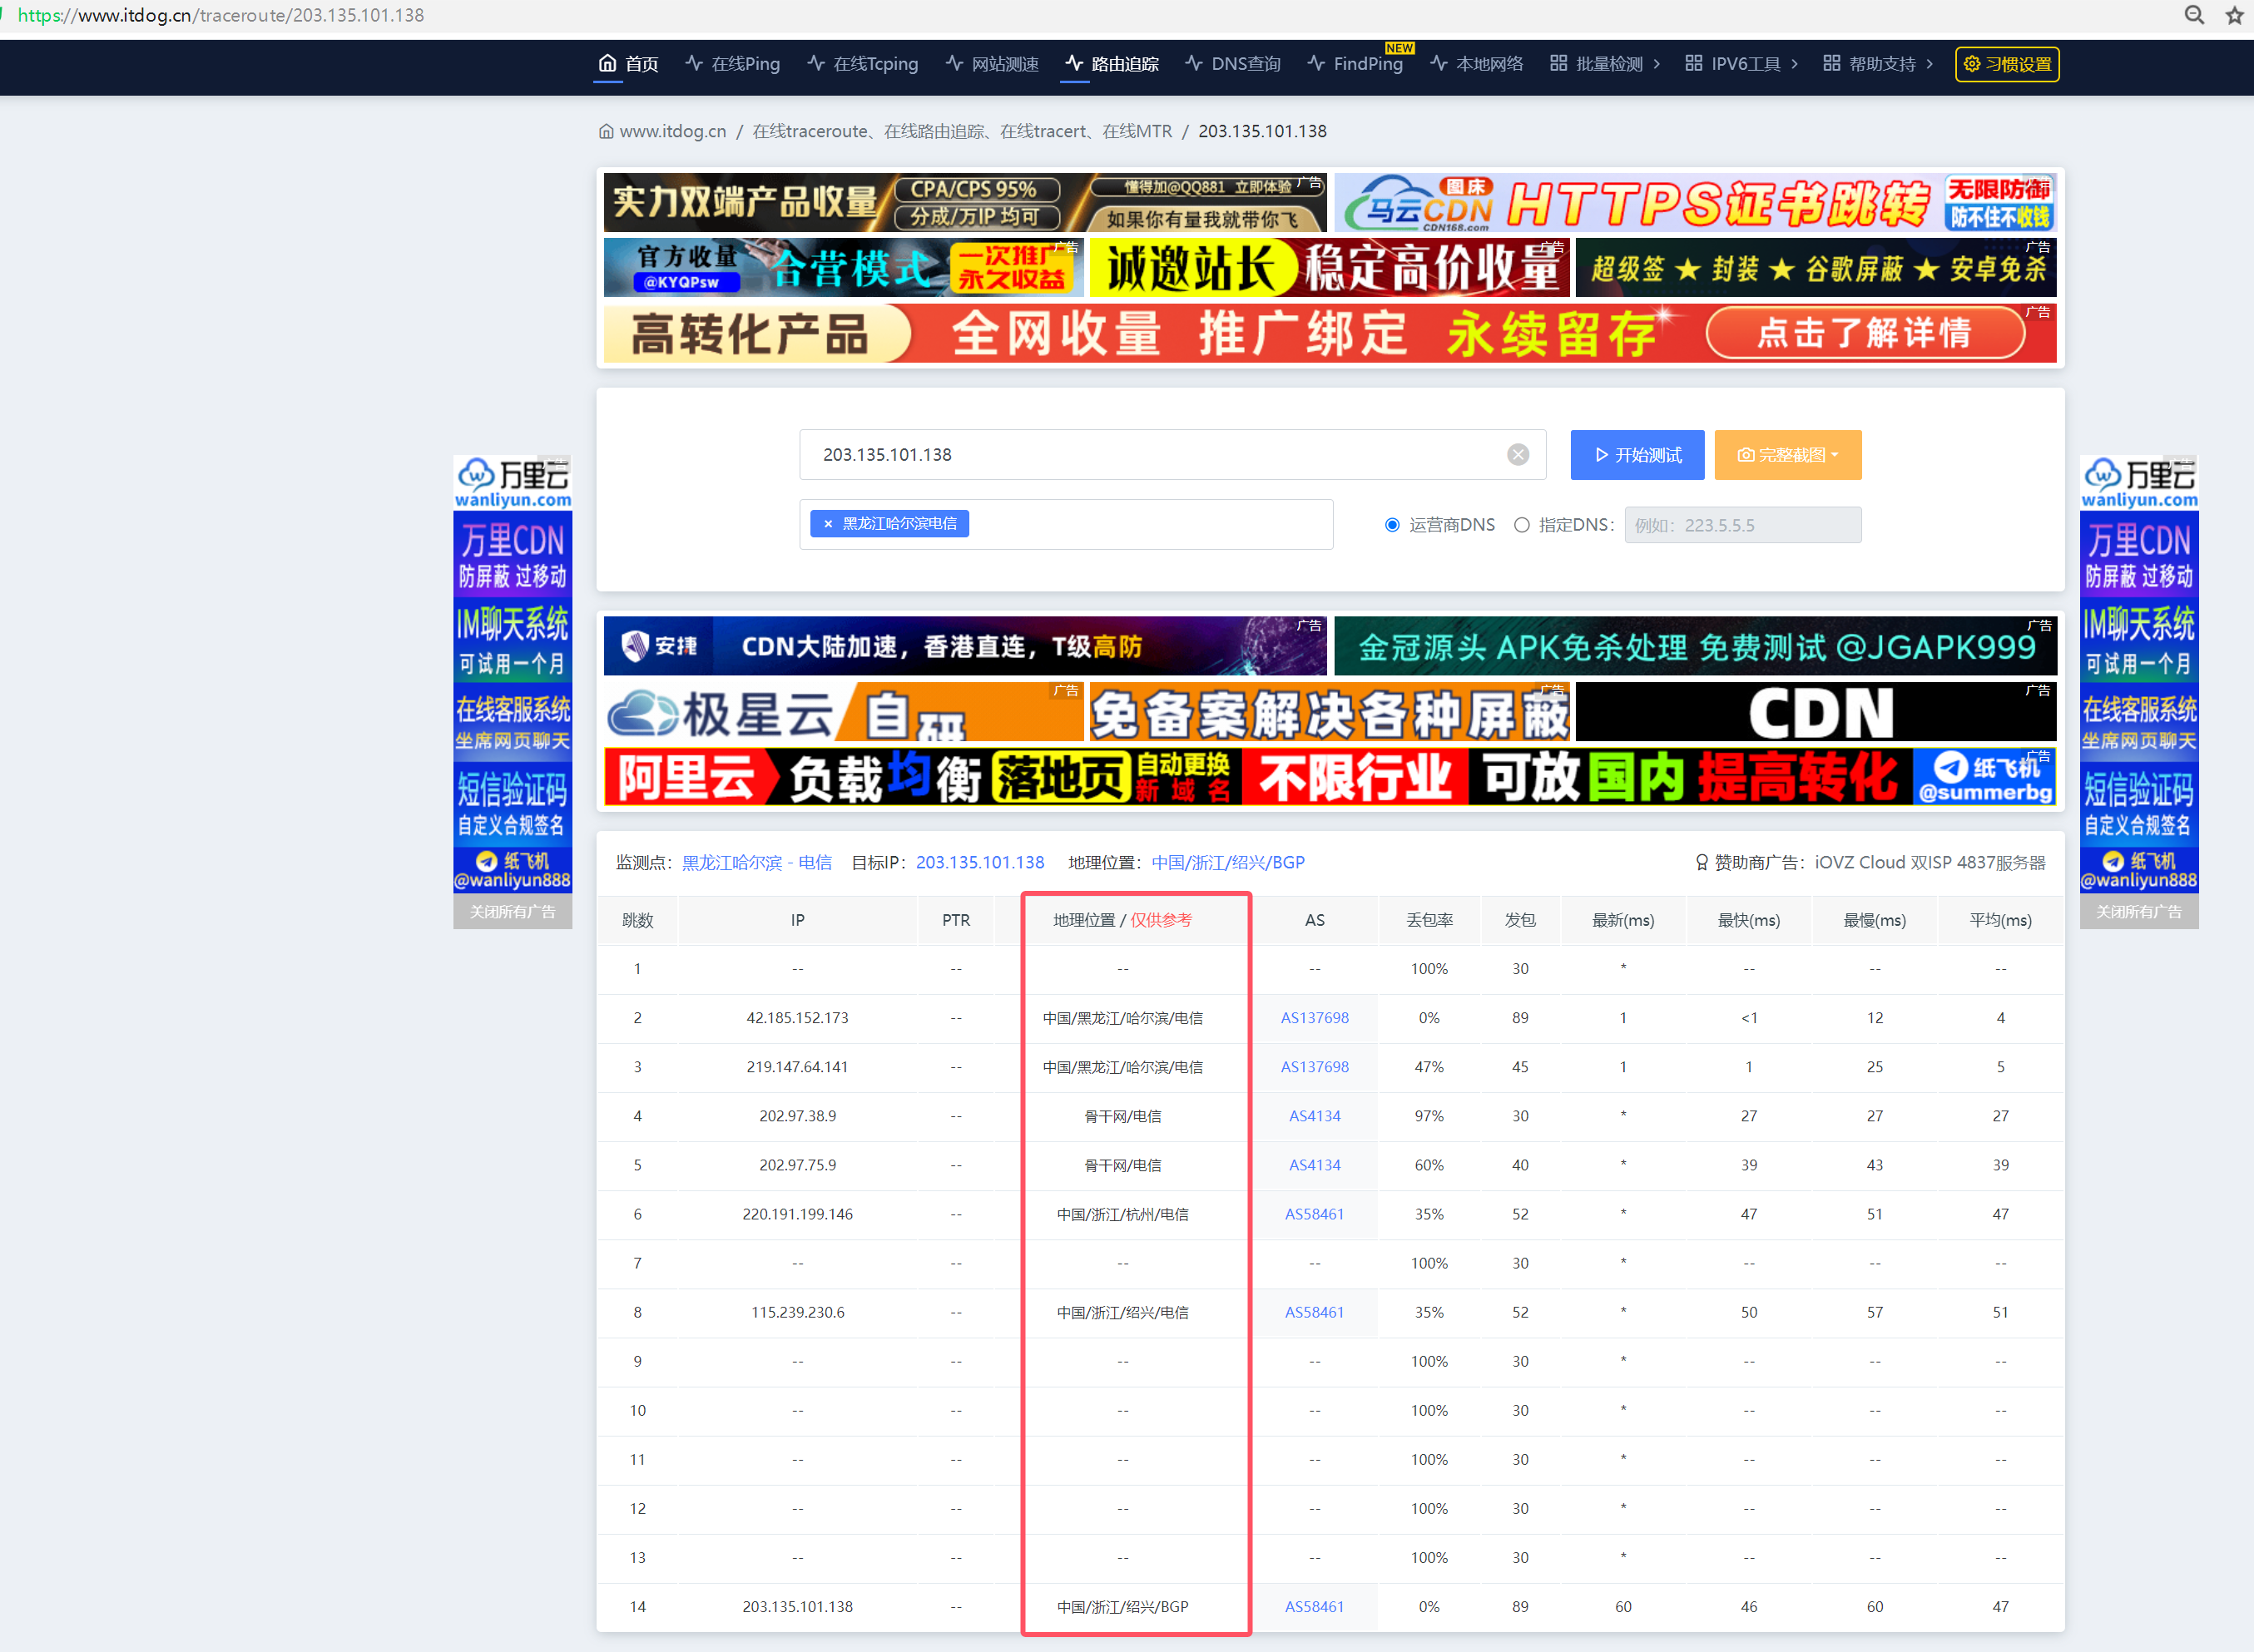2254x1652 pixels.
Task: Open the 在线Ping tool icon
Action: [x=693, y=63]
